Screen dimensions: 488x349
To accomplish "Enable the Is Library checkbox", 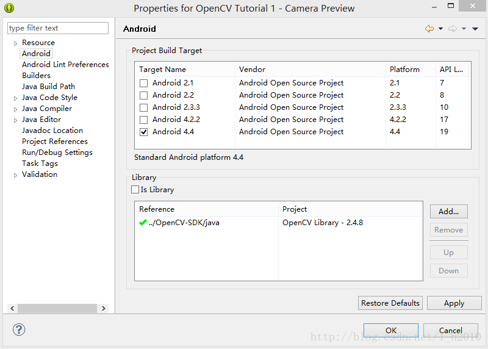I will click(135, 189).
